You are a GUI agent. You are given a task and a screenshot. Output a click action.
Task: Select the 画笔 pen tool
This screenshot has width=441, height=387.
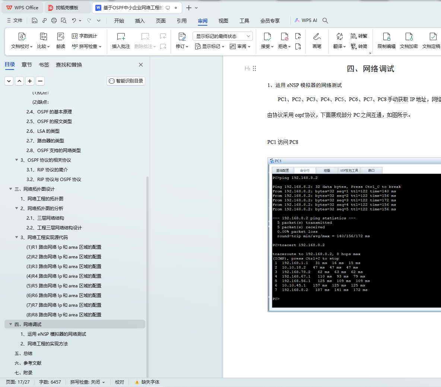[x=317, y=41]
